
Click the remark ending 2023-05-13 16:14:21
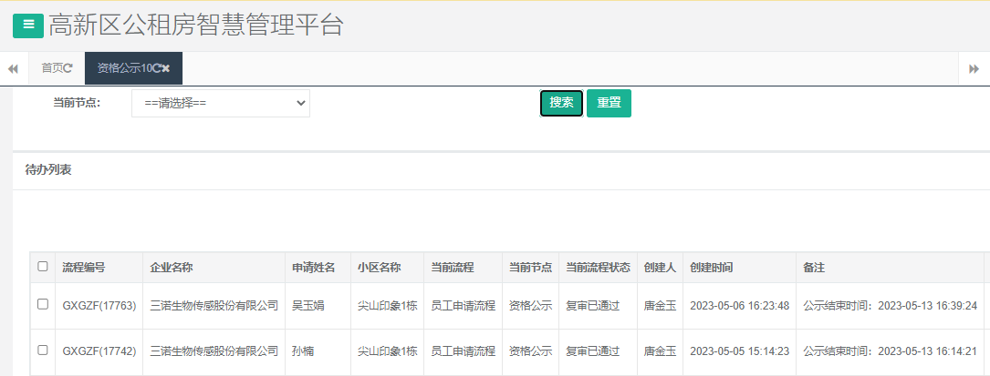click(891, 351)
